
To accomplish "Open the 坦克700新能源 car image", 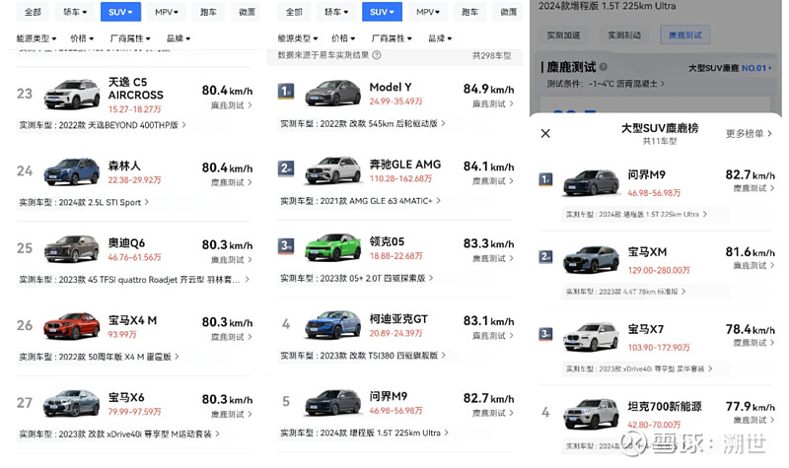I will (591, 414).
